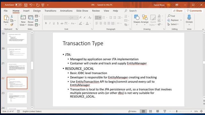Click the font name box
The image size is (205, 115).
(57, 18)
